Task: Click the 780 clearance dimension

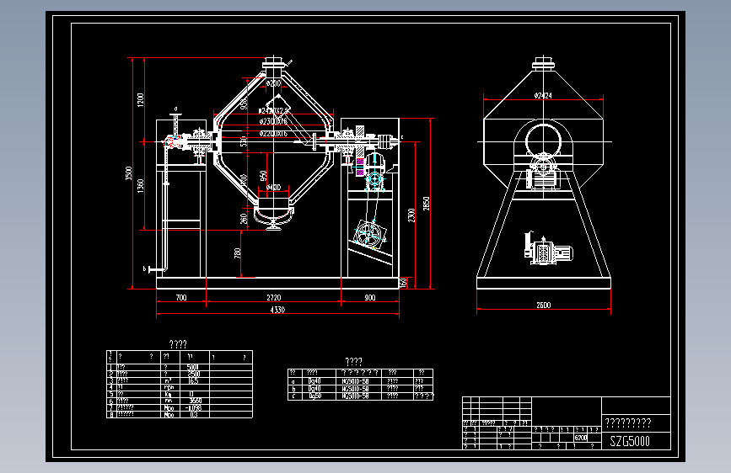Action: click(237, 253)
